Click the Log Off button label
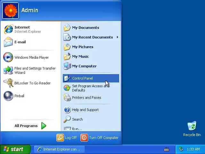This screenshot has width=205, height=154. click(x=71, y=138)
